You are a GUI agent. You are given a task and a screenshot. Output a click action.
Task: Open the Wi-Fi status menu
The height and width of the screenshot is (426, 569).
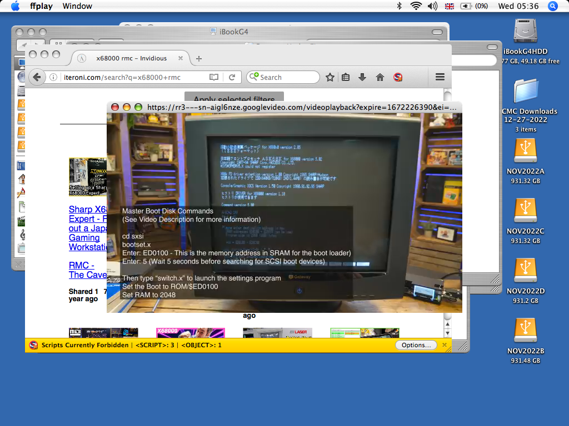pos(416,6)
